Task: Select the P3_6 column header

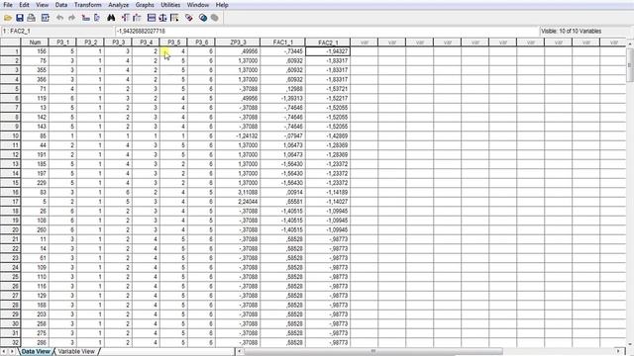Action: click(201, 42)
